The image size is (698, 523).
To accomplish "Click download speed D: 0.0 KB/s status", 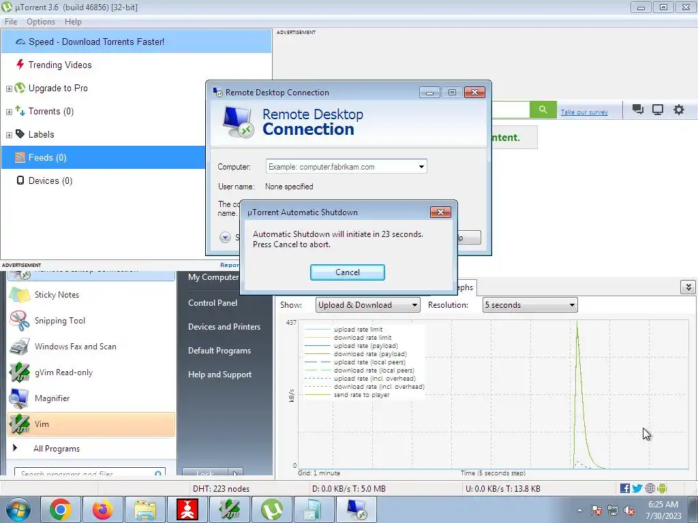I will 348,489.
